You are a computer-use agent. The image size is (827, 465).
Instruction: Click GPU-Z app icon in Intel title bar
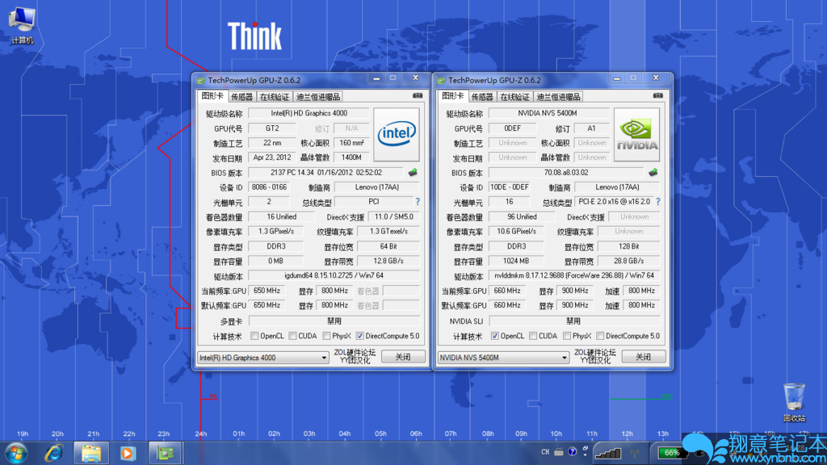[x=200, y=80]
